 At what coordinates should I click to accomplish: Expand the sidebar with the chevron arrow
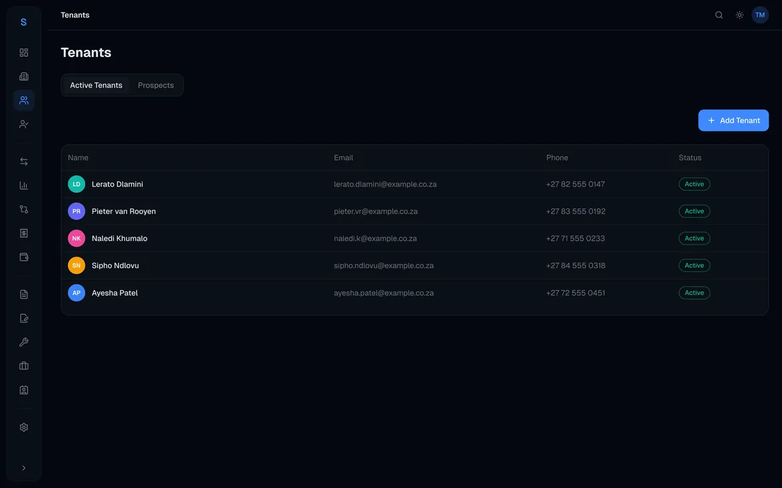tap(23, 467)
